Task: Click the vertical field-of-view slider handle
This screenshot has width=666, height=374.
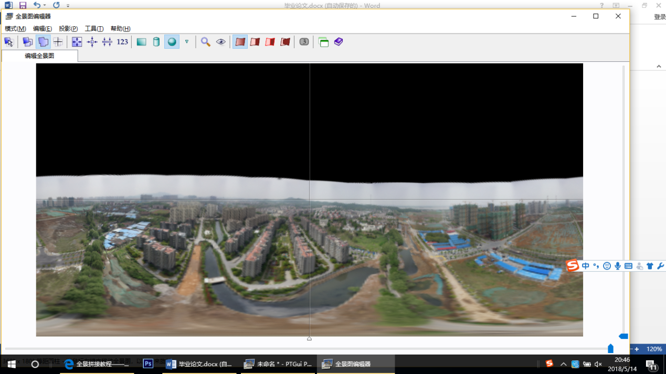Action: pyautogui.click(x=623, y=336)
